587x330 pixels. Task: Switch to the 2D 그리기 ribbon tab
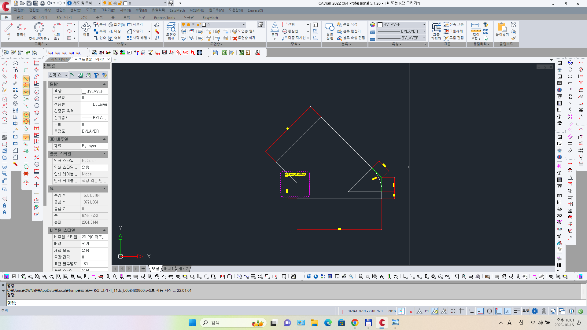pyautogui.click(x=40, y=17)
